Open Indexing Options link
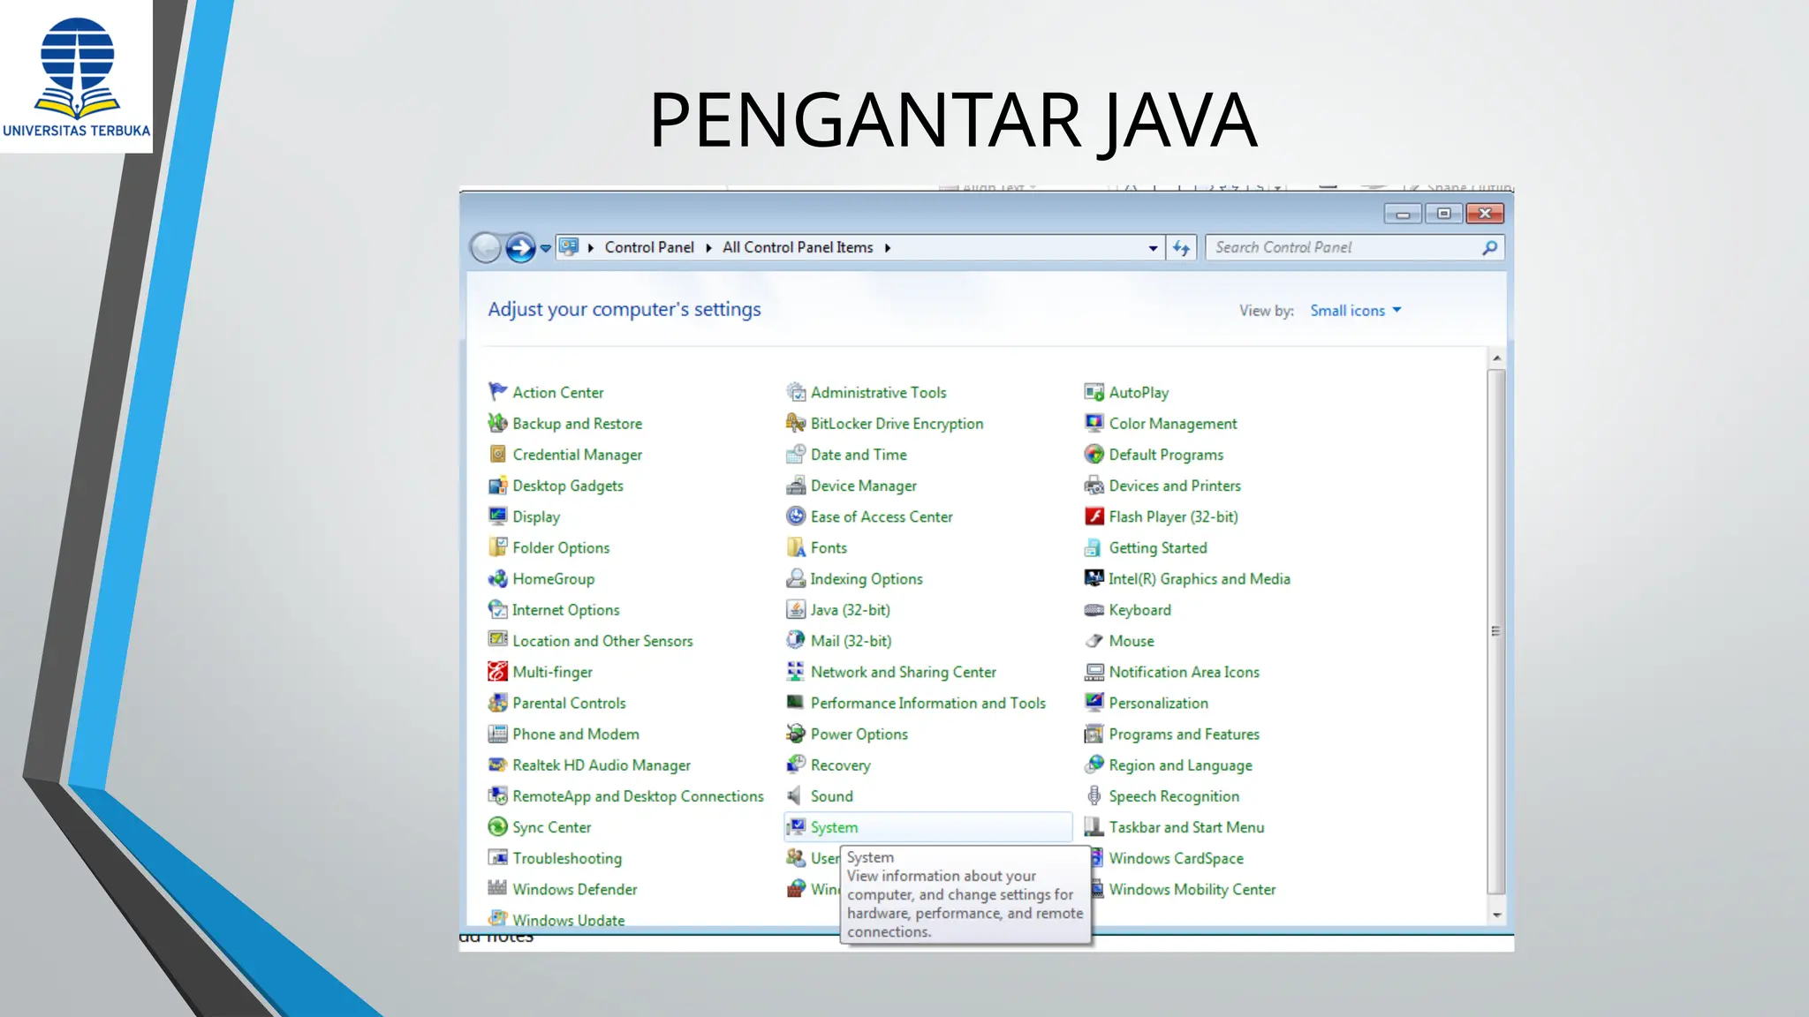Image resolution: width=1809 pixels, height=1017 pixels. (x=867, y=579)
